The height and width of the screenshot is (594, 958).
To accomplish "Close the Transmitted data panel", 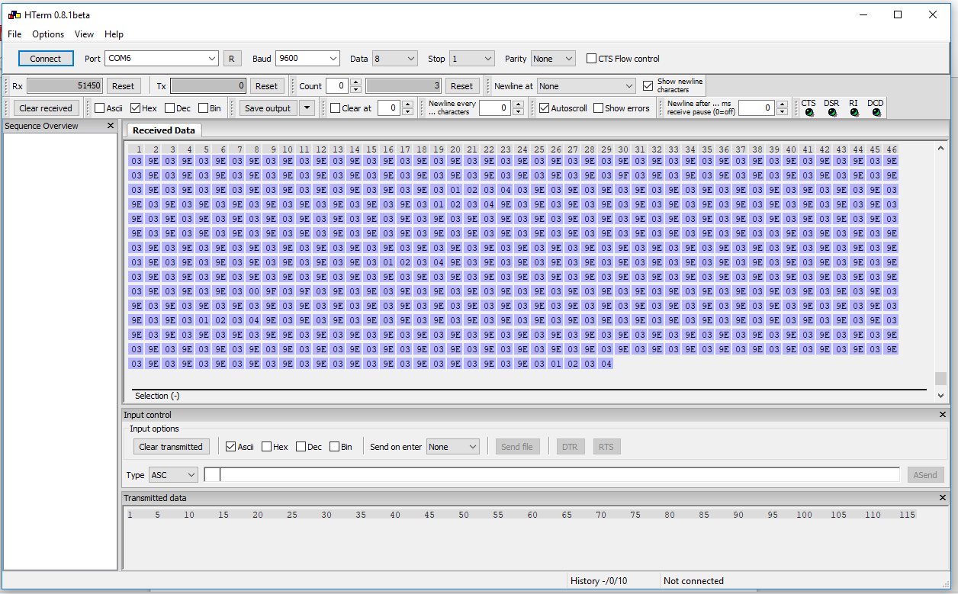I will (x=943, y=498).
